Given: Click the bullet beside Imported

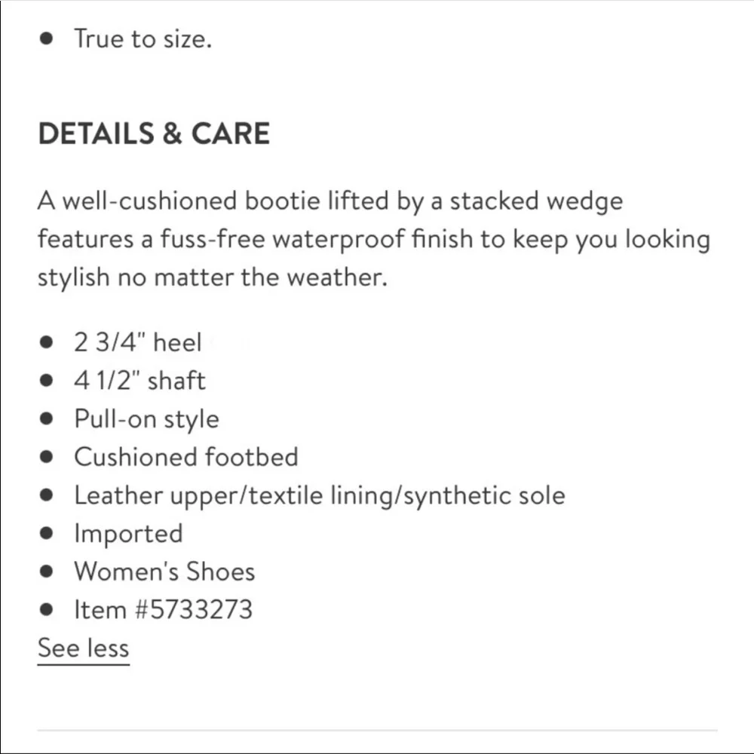Looking at the screenshot, I should (x=48, y=534).
